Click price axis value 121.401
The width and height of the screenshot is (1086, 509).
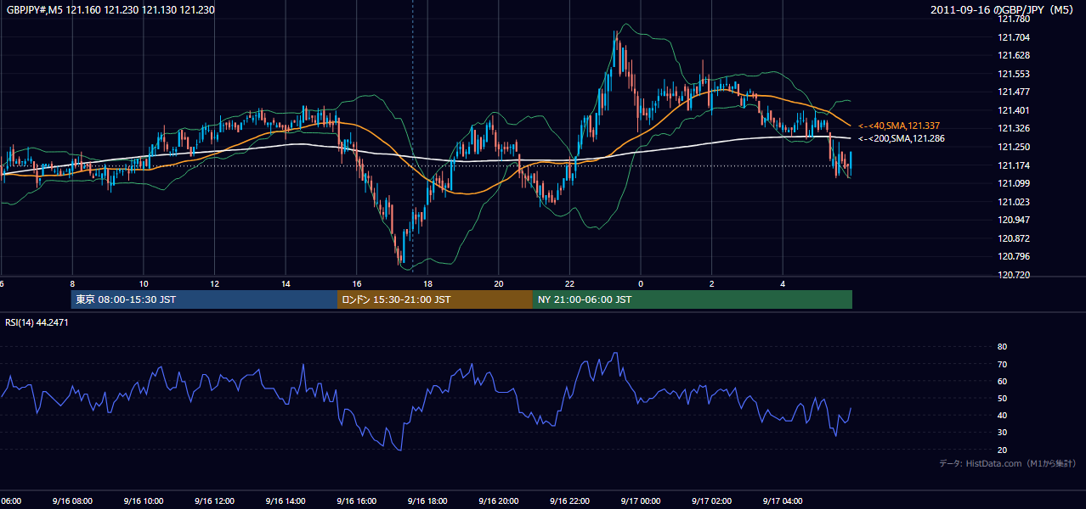1012,110
